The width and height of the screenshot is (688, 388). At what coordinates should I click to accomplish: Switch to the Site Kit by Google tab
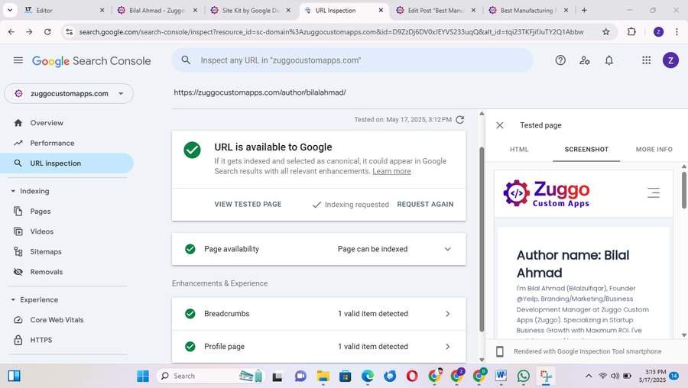coord(250,10)
